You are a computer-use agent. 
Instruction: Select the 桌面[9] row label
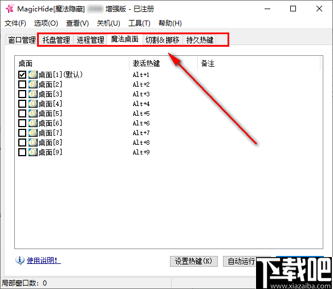tap(50, 152)
